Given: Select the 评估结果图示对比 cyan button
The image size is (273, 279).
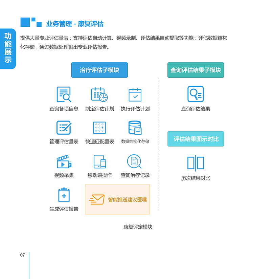Looking at the screenshot, I should 196,139.
